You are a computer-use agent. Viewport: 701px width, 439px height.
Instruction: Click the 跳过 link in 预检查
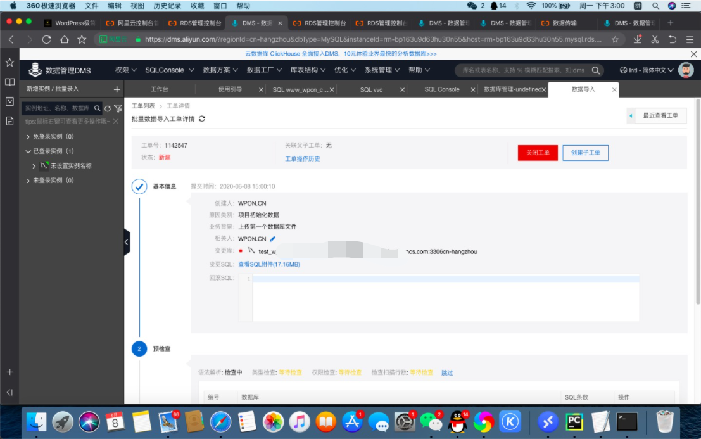447,373
